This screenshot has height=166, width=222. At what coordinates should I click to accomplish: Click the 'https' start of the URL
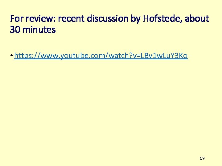pos(23,56)
